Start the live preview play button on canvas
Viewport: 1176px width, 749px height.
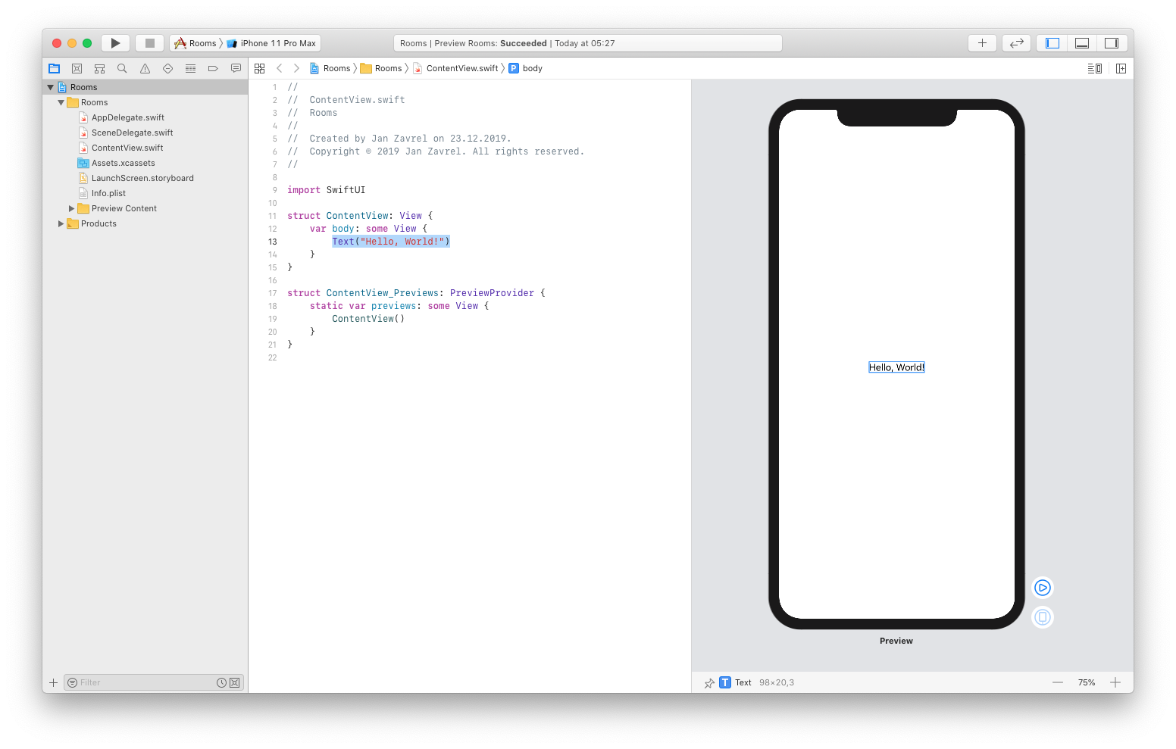[1042, 587]
